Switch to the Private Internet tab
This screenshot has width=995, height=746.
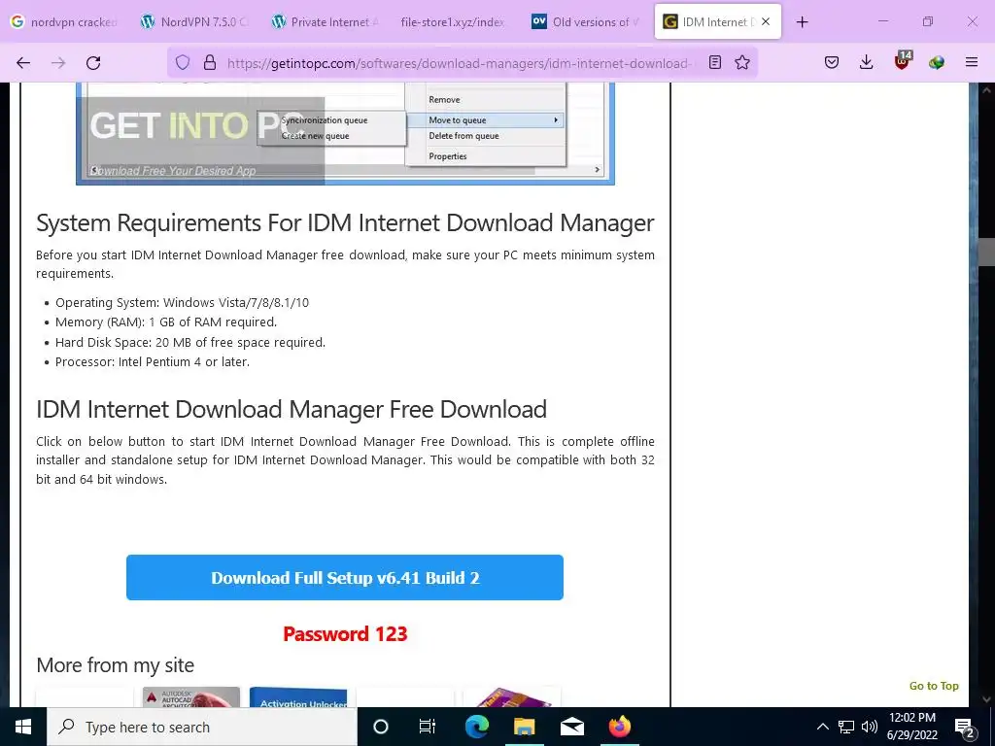coord(326,21)
